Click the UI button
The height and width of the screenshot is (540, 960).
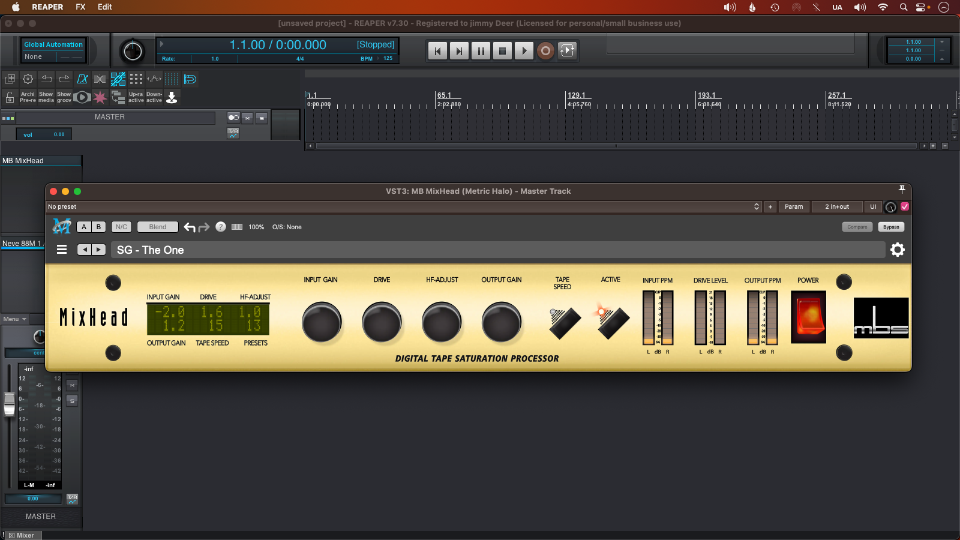(x=873, y=206)
